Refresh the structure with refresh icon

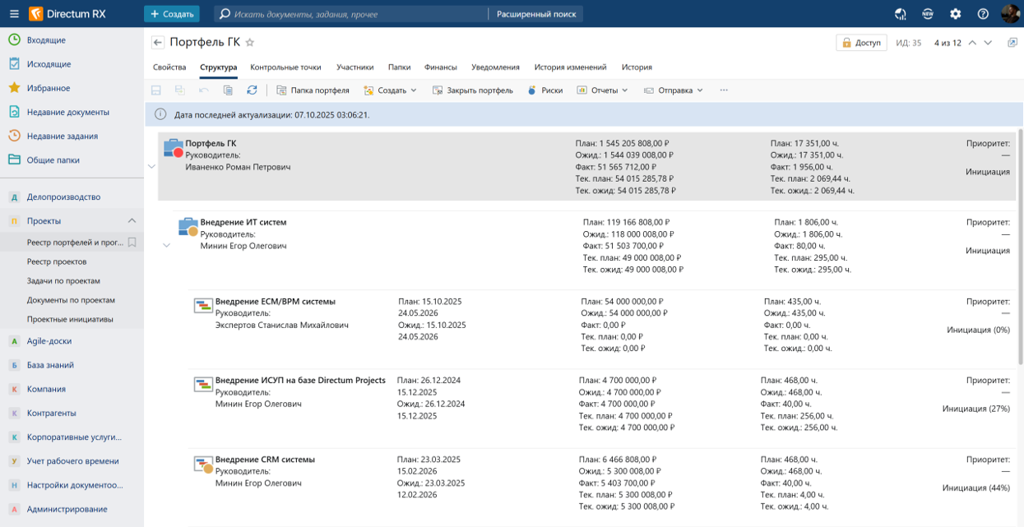click(252, 90)
